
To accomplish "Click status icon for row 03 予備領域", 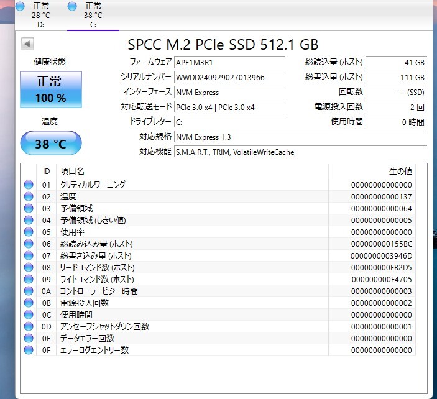I will click(29, 208).
